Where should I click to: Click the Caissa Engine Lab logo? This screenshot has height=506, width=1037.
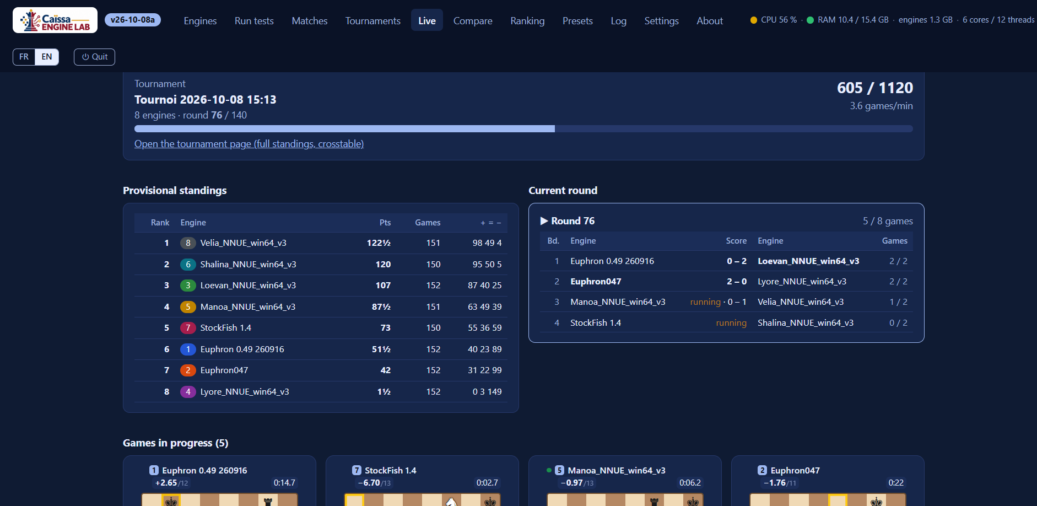(55, 20)
